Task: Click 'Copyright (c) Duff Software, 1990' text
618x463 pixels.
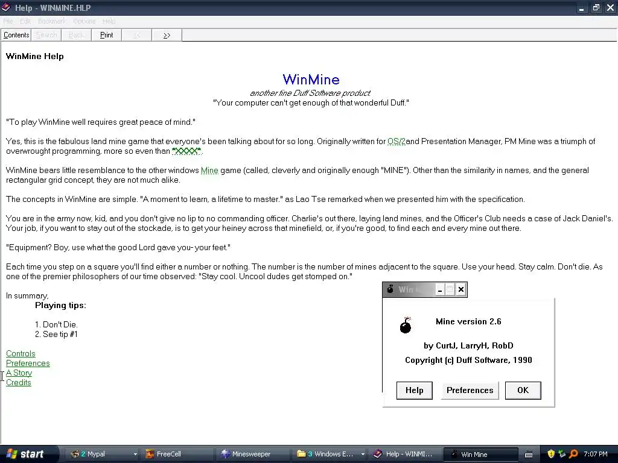Action: click(x=468, y=361)
